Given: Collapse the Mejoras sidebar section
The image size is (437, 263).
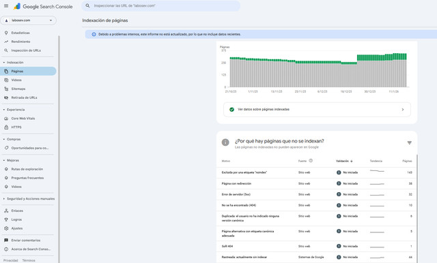Looking at the screenshot, I should 11,160.
